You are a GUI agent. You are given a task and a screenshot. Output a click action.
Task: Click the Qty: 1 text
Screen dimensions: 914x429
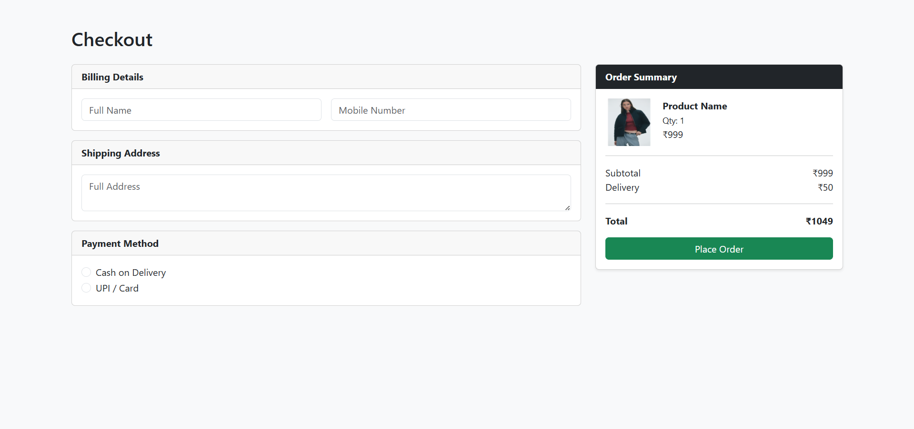(673, 121)
